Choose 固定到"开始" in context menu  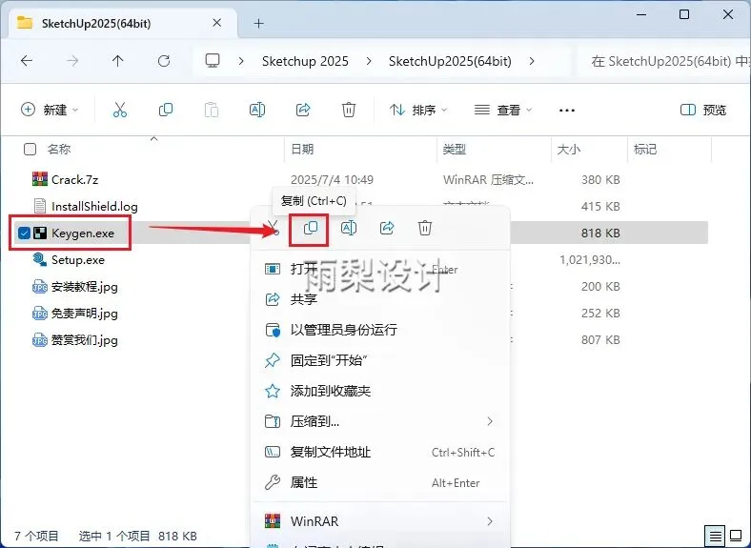pyautogui.click(x=380, y=360)
